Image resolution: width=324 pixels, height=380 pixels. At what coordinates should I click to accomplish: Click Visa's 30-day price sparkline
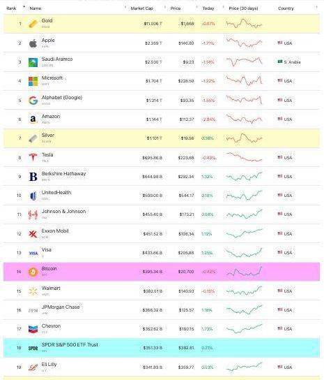click(x=244, y=253)
